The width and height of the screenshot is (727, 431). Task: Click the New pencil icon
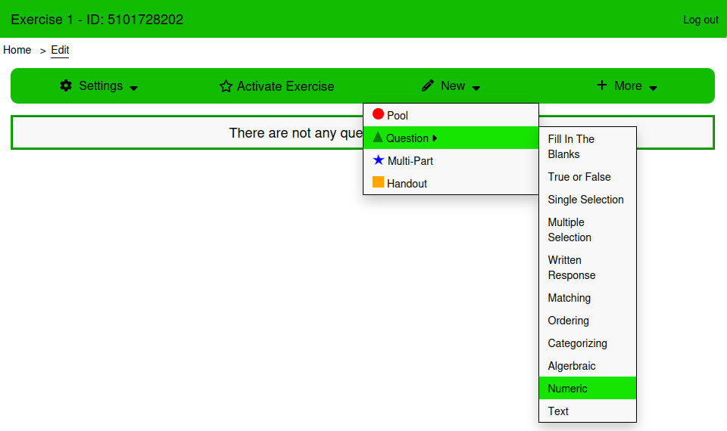coord(428,85)
